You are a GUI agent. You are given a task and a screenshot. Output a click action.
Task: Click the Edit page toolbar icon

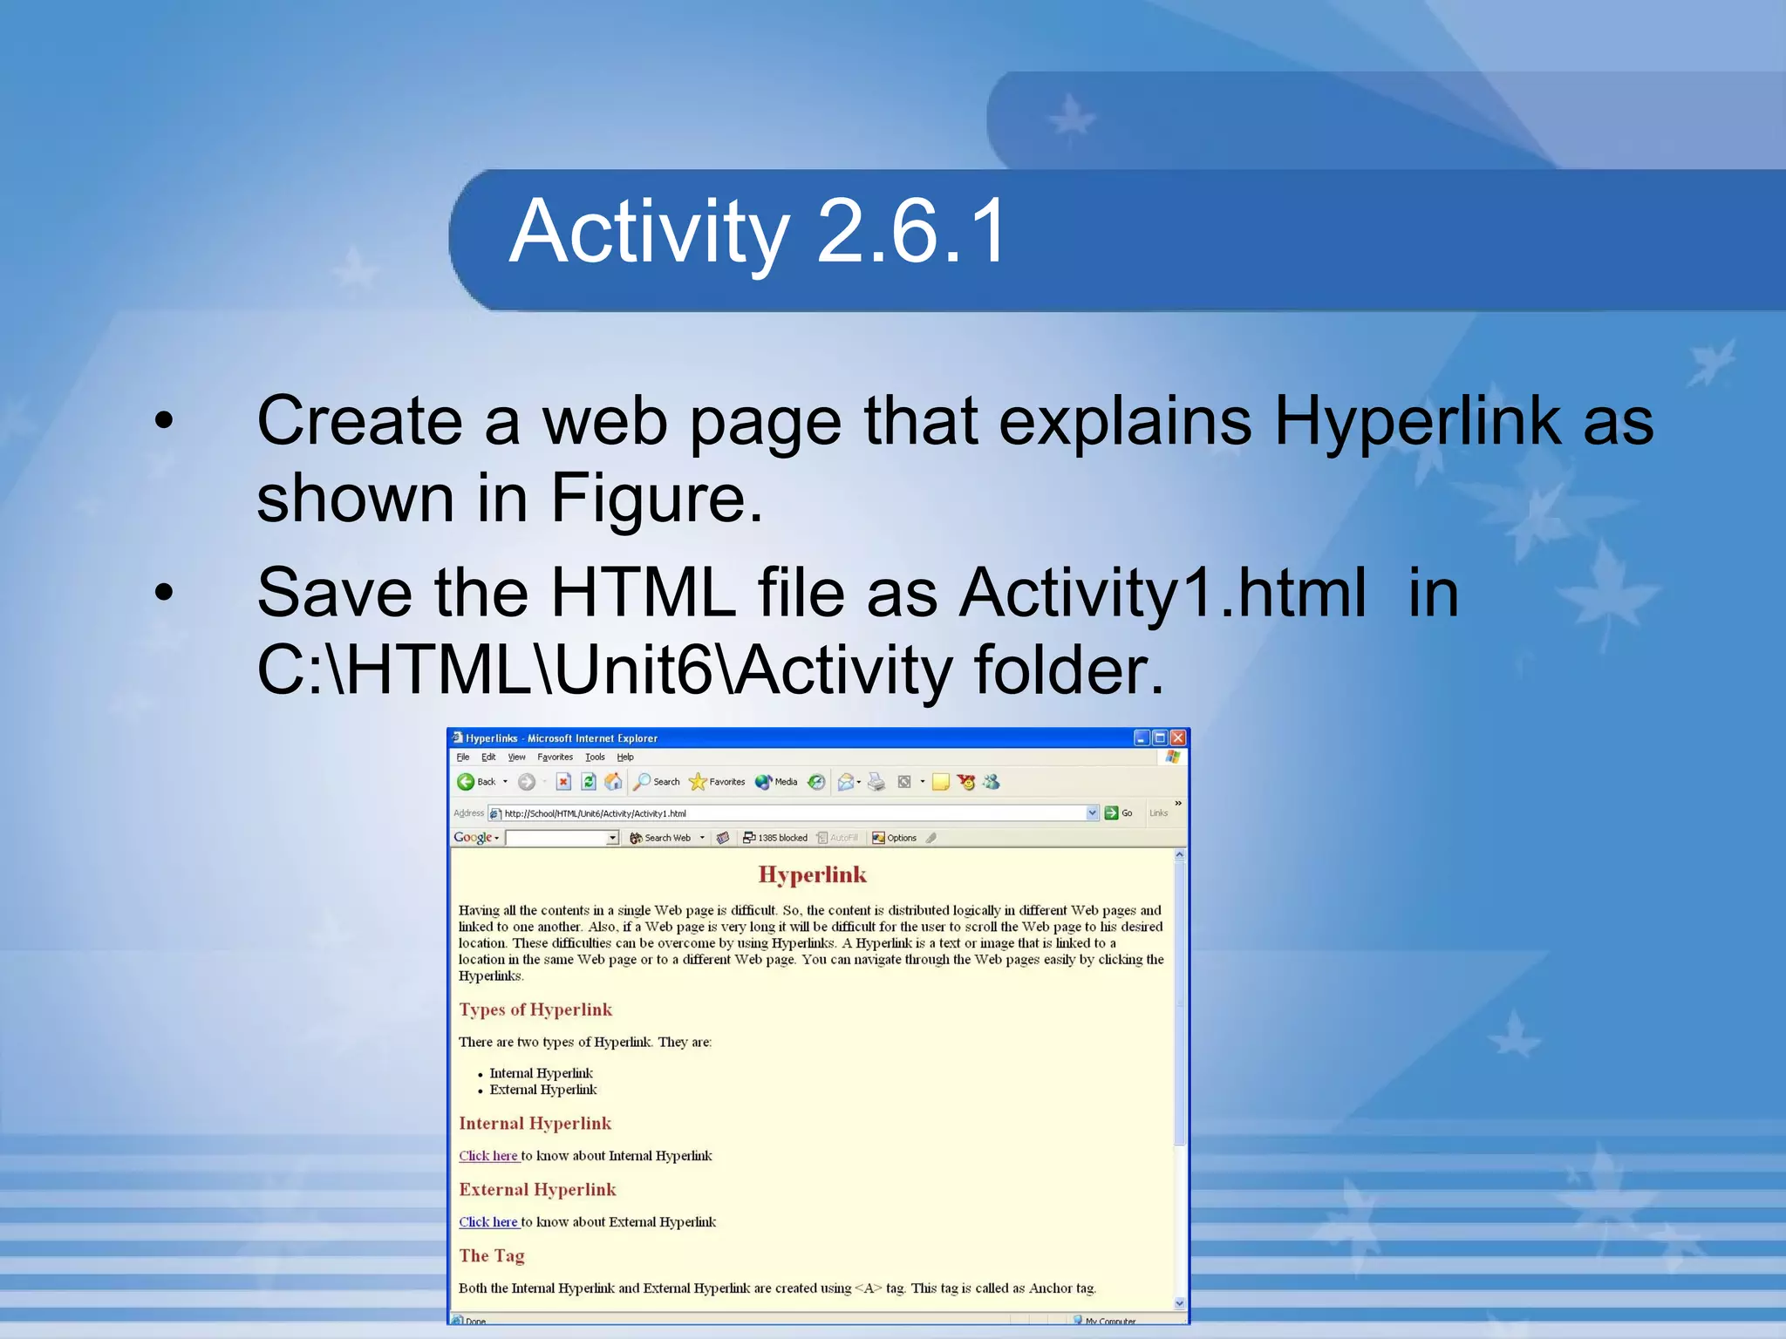click(904, 782)
